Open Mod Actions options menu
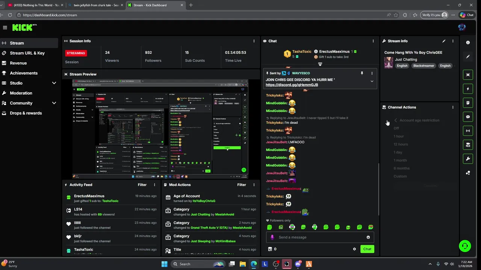This screenshot has height=270, width=481. (254, 184)
